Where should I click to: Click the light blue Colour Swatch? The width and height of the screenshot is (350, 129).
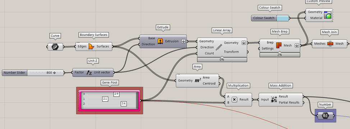pos(282,18)
